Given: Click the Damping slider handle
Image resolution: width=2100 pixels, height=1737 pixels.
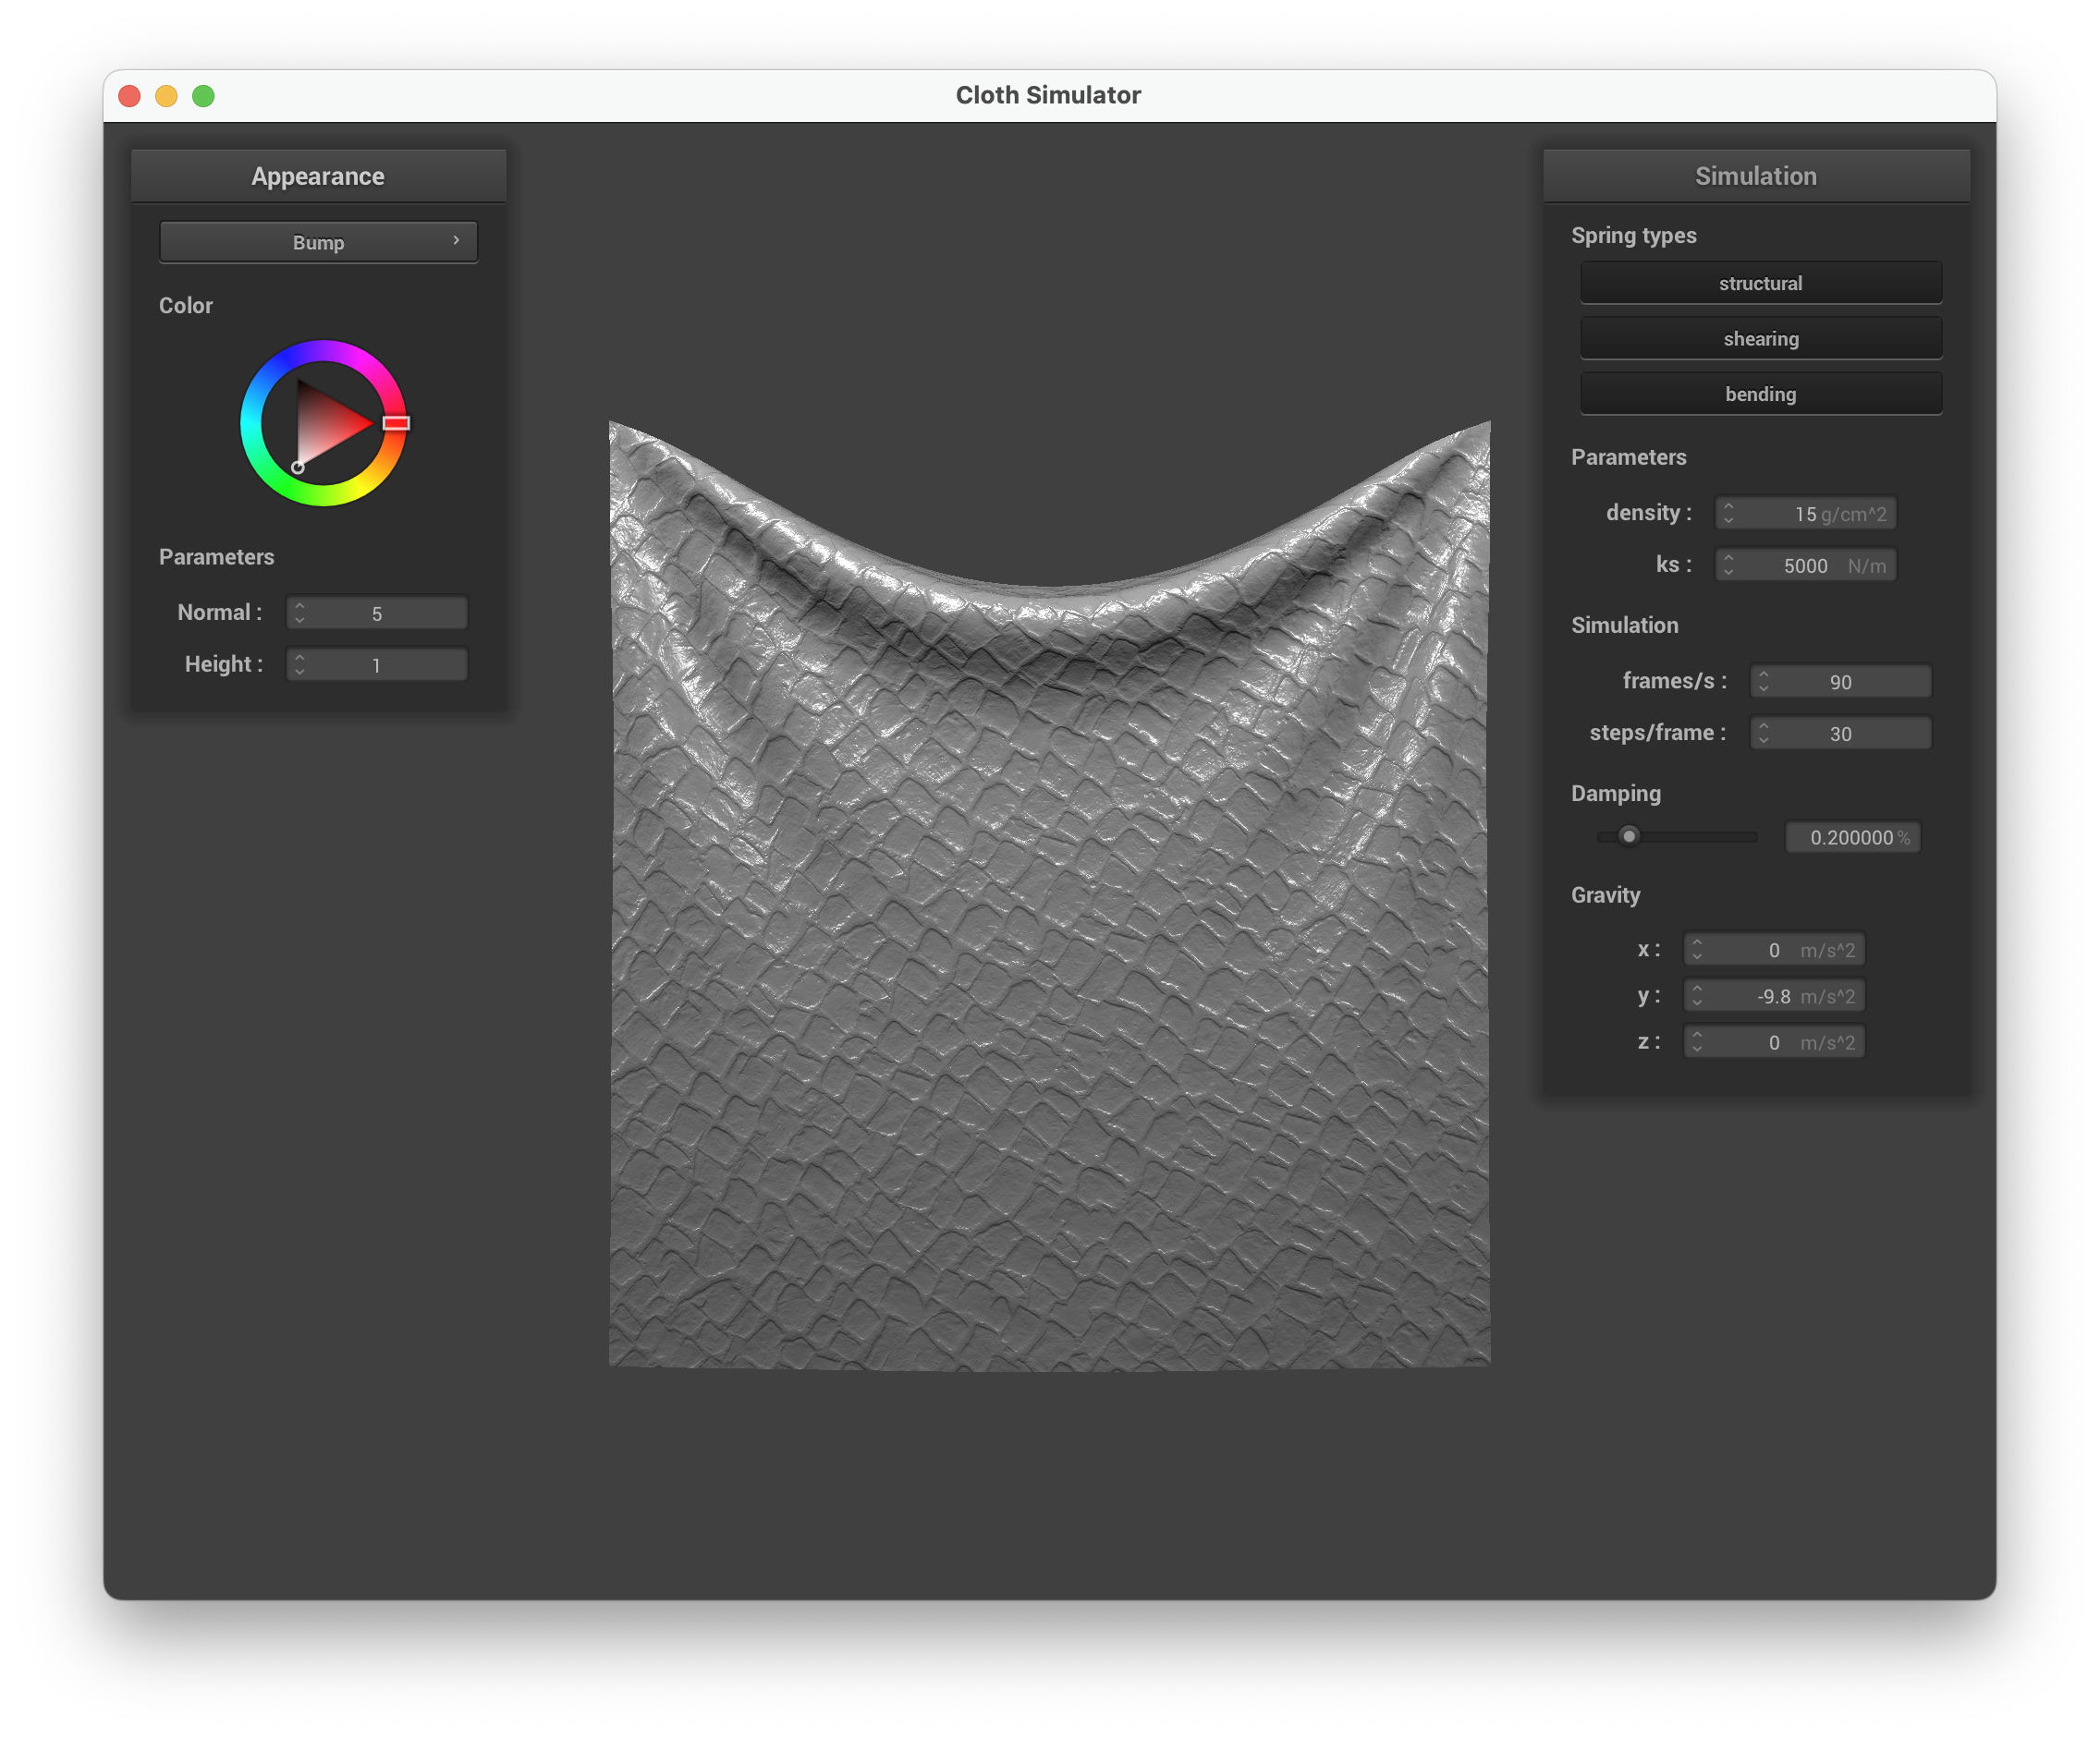Looking at the screenshot, I should point(1629,836).
